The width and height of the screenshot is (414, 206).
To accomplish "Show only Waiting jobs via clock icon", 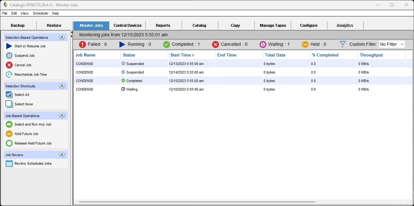I will pyautogui.click(x=263, y=44).
